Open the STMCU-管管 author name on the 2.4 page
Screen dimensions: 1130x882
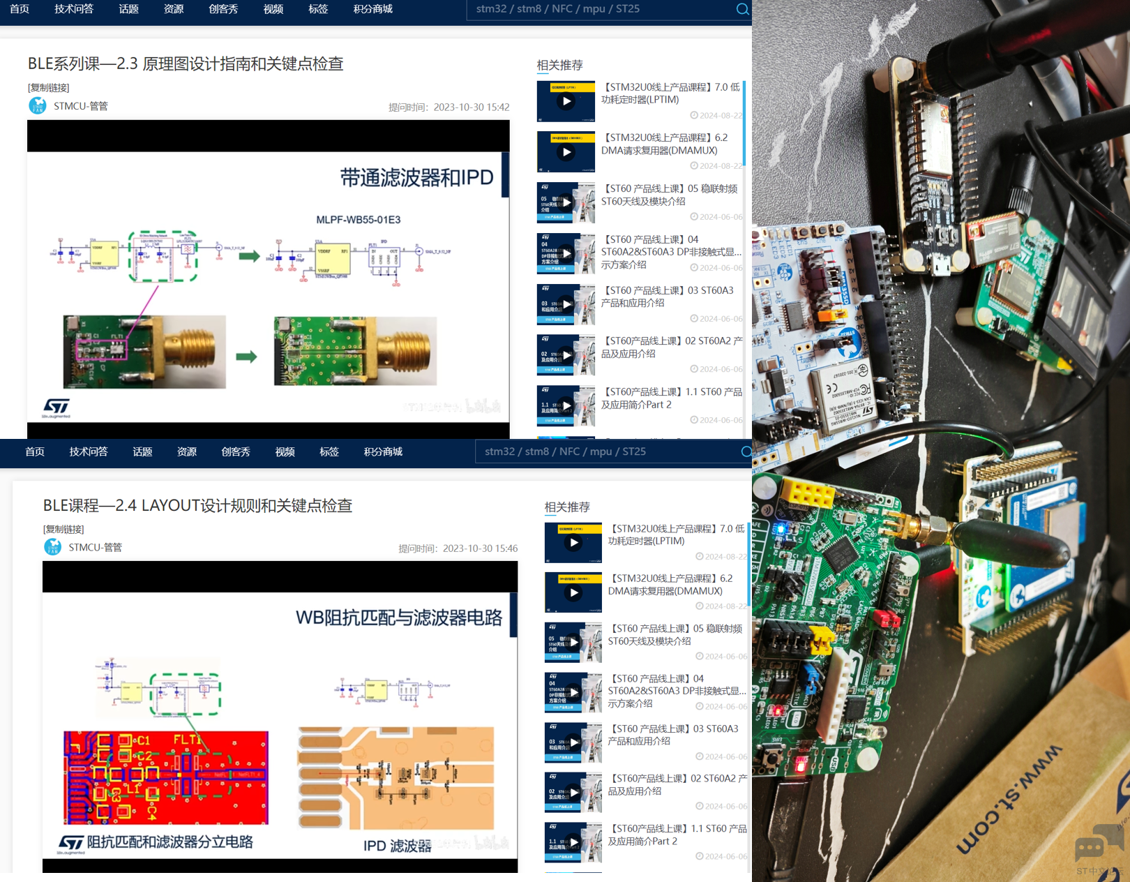pos(96,547)
